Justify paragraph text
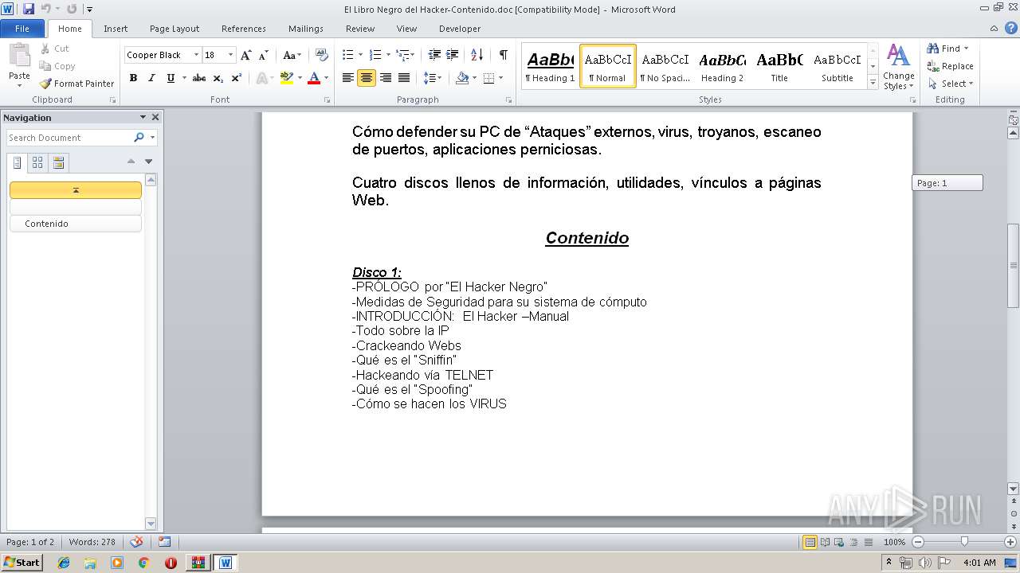1020x573 pixels. click(x=404, y=78)
